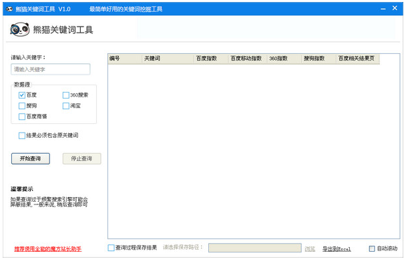
Task: Enable 查询过程保存结果 checkbox
Action: coord(111,248)
